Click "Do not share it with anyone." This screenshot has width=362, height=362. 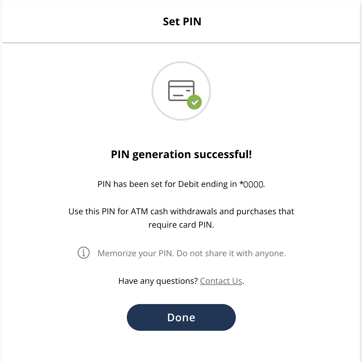click(231, 253)
